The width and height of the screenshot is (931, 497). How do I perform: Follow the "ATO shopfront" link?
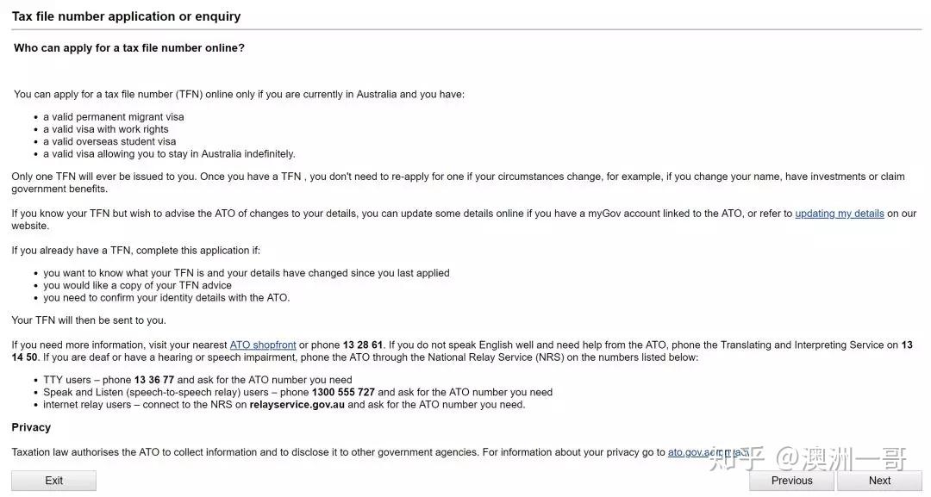[x=263, y=345]
